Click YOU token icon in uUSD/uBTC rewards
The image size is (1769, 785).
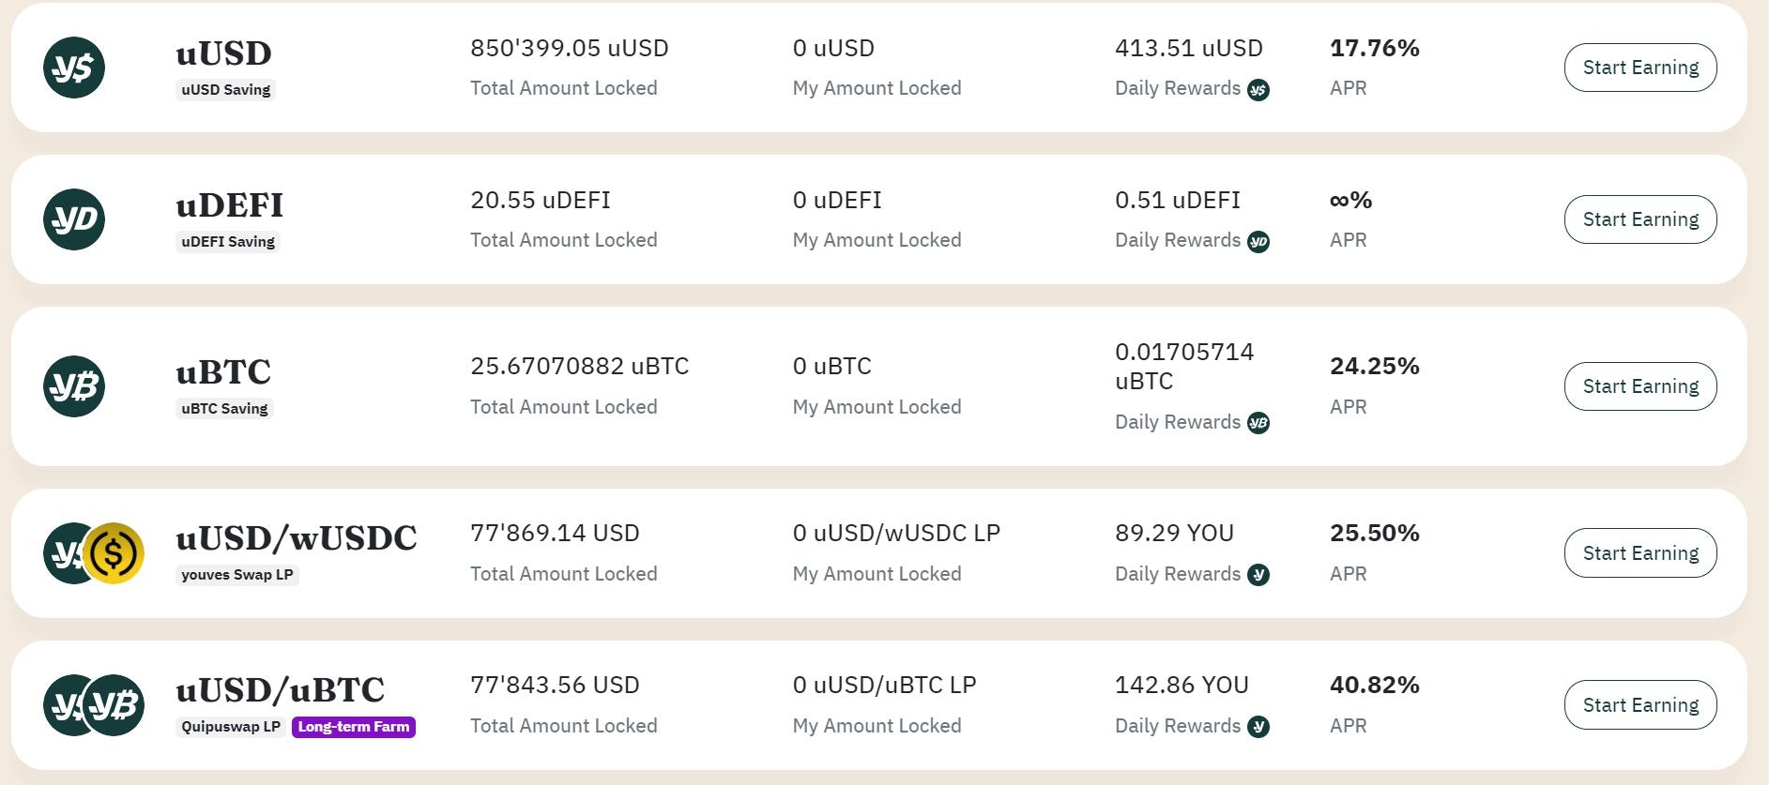[1258, 727]
